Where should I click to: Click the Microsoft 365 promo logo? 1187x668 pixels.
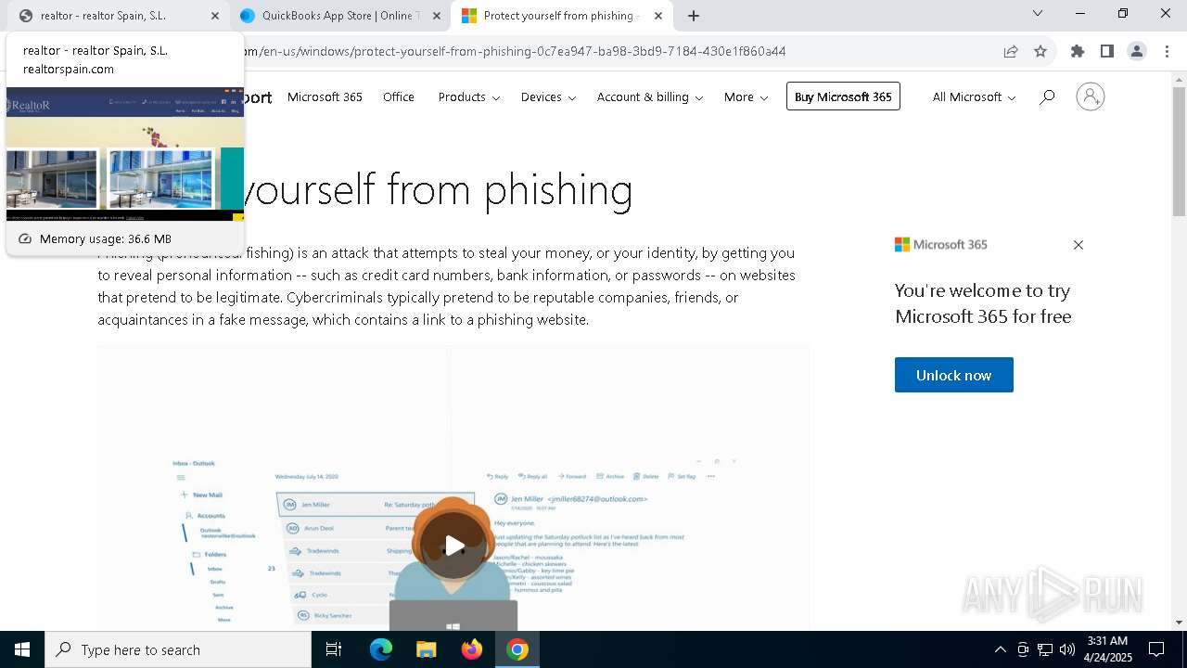[x=941, y=245]
